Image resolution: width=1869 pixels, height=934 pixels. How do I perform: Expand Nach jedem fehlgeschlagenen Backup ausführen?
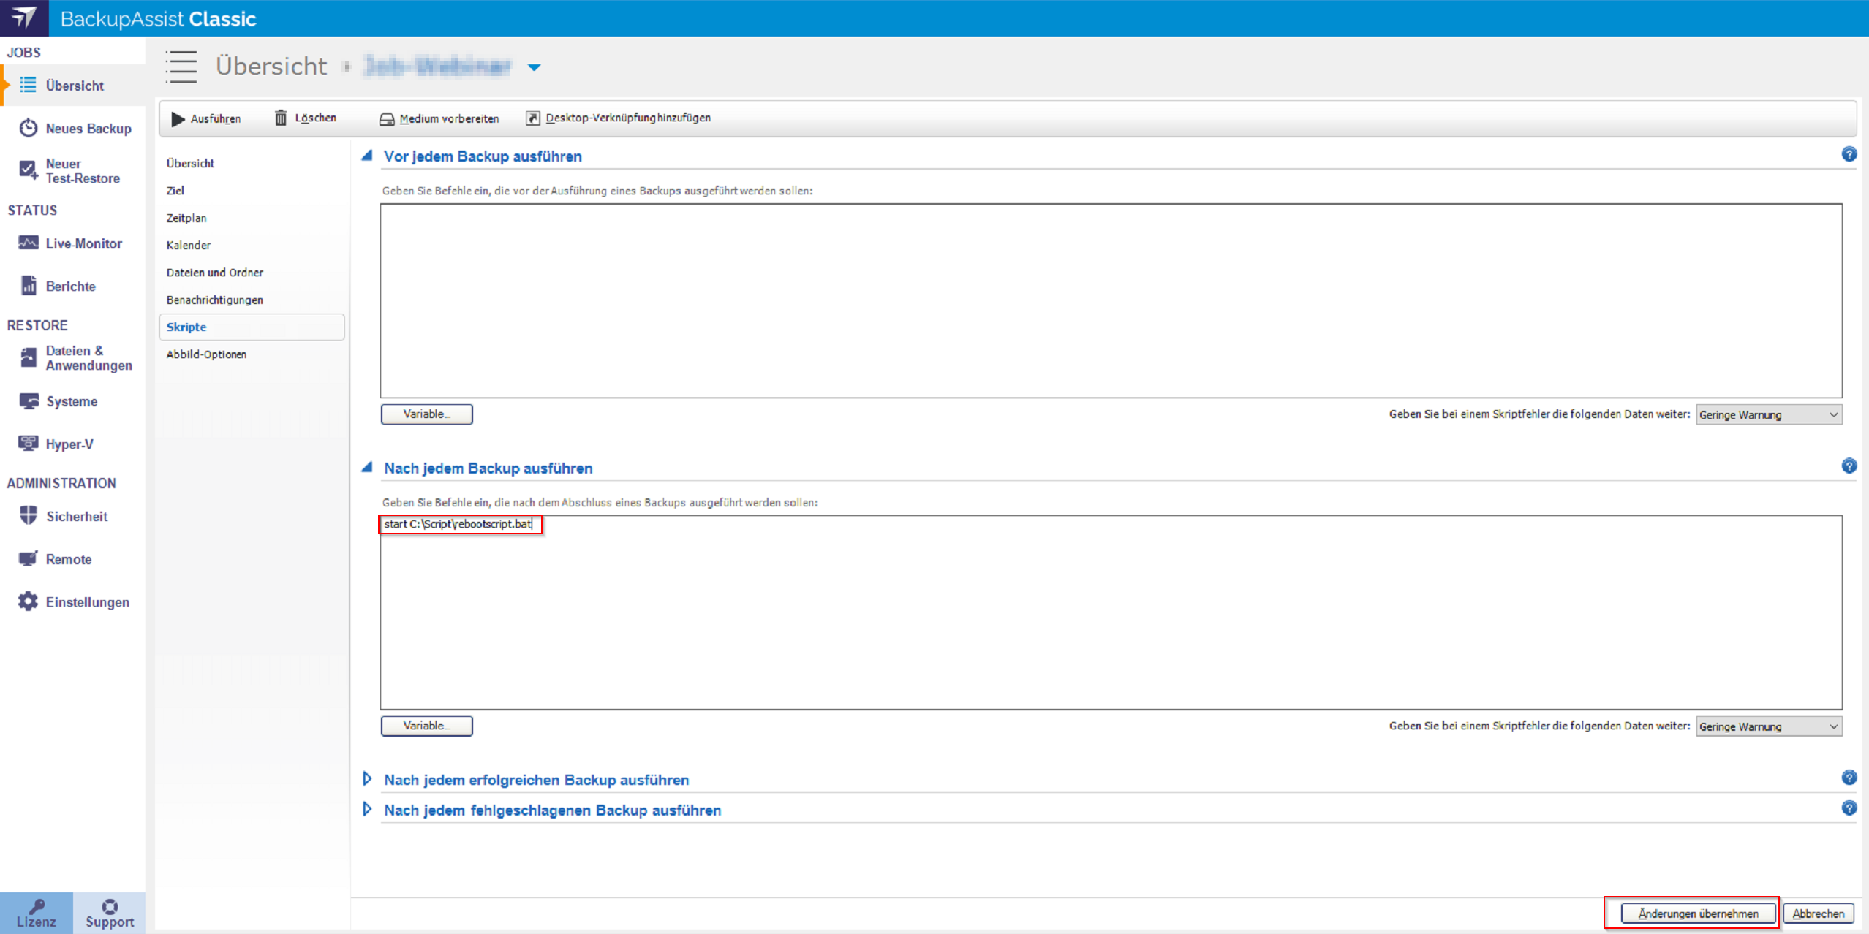pos(367,810)
